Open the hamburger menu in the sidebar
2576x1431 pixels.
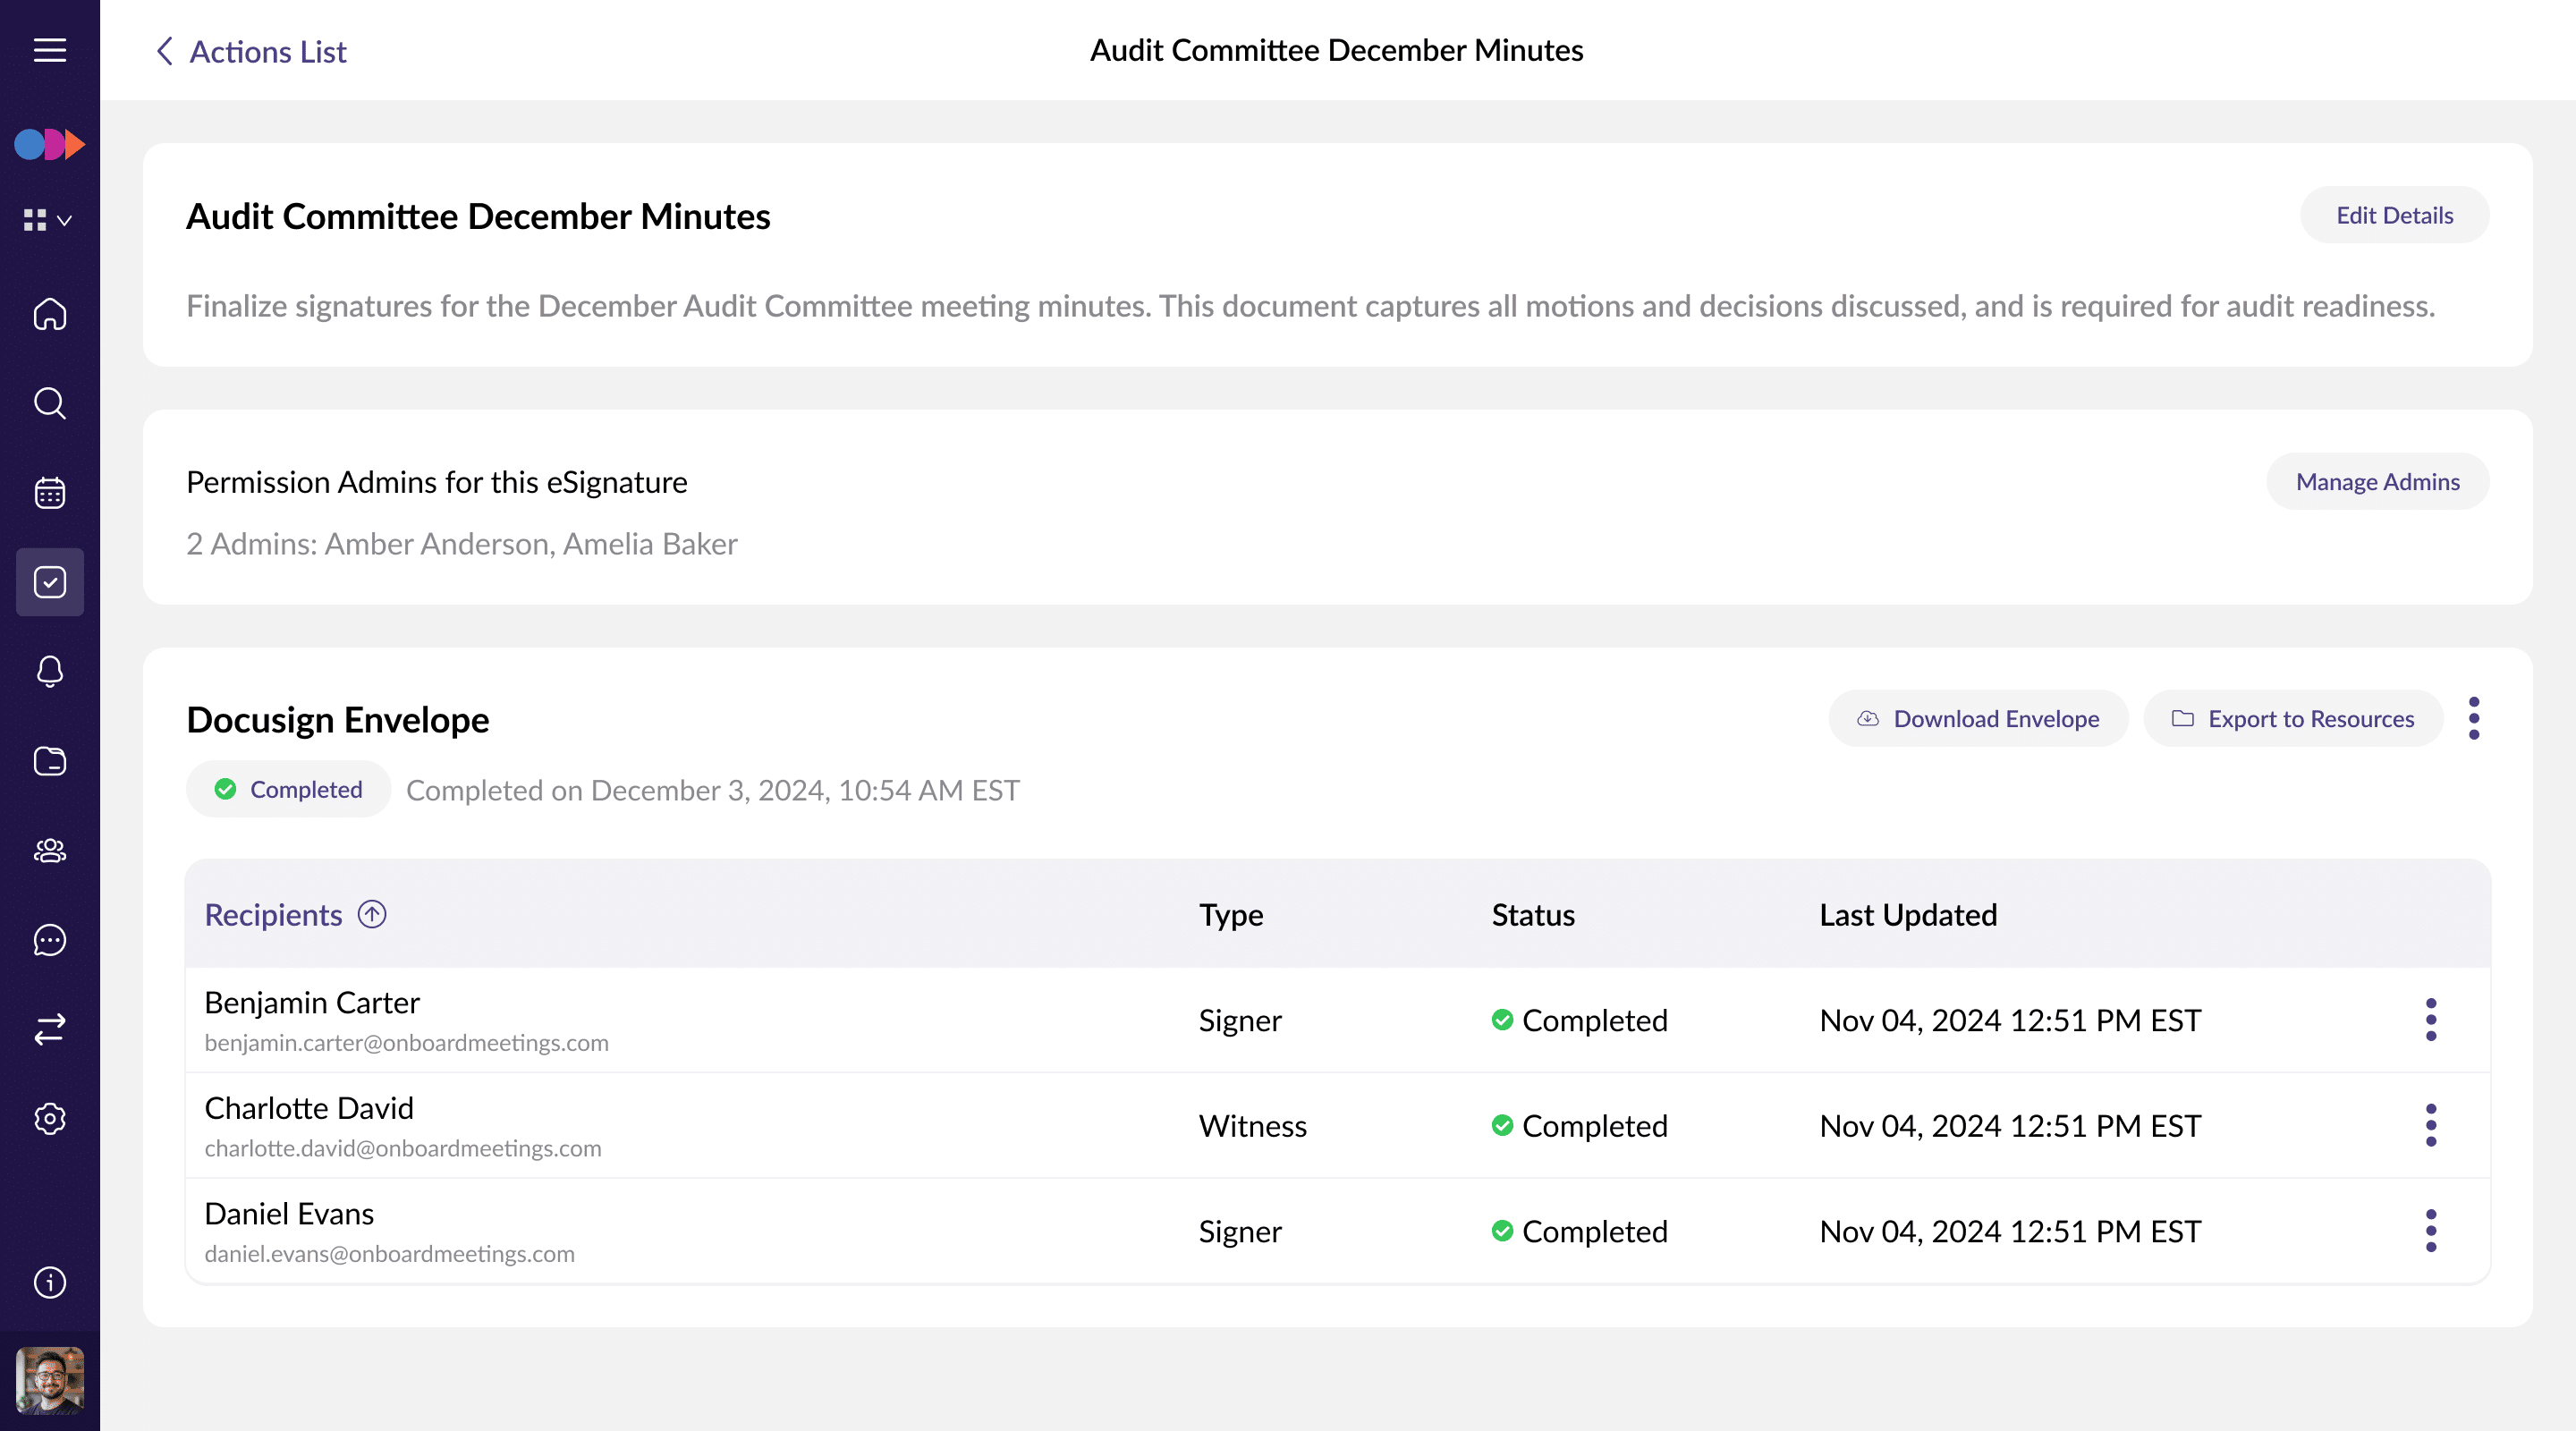tap(49, 50)
